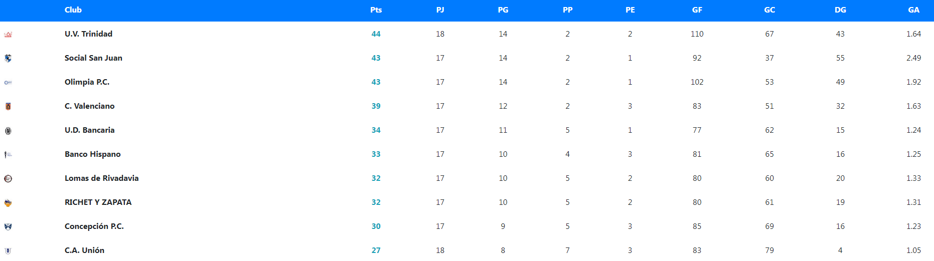The width and height of the screenshot is (934, 261).
Task: Click the Social San Juan crest icon
Action: pos(8,58)
